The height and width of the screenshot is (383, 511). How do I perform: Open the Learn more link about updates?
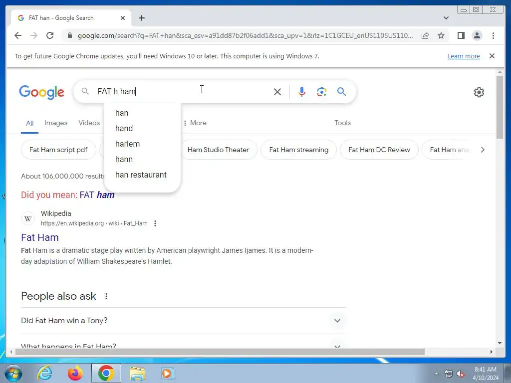point(464,56)
